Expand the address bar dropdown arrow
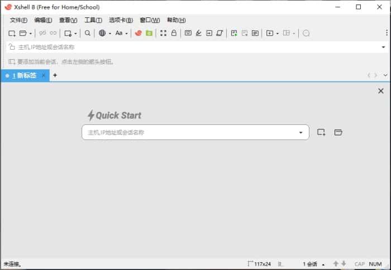Image resolution: width=391 pixels, height=270 pixels. 383,47
